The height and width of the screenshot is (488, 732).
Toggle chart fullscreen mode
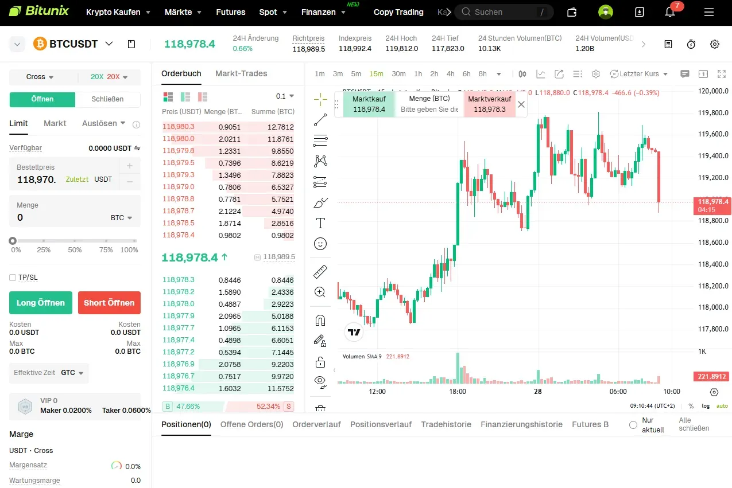722,74
